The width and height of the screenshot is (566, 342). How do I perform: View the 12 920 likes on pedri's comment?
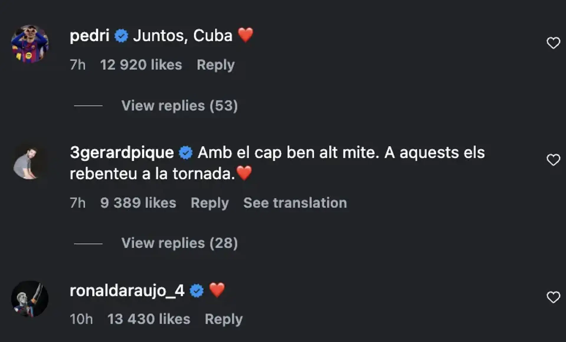141,65
